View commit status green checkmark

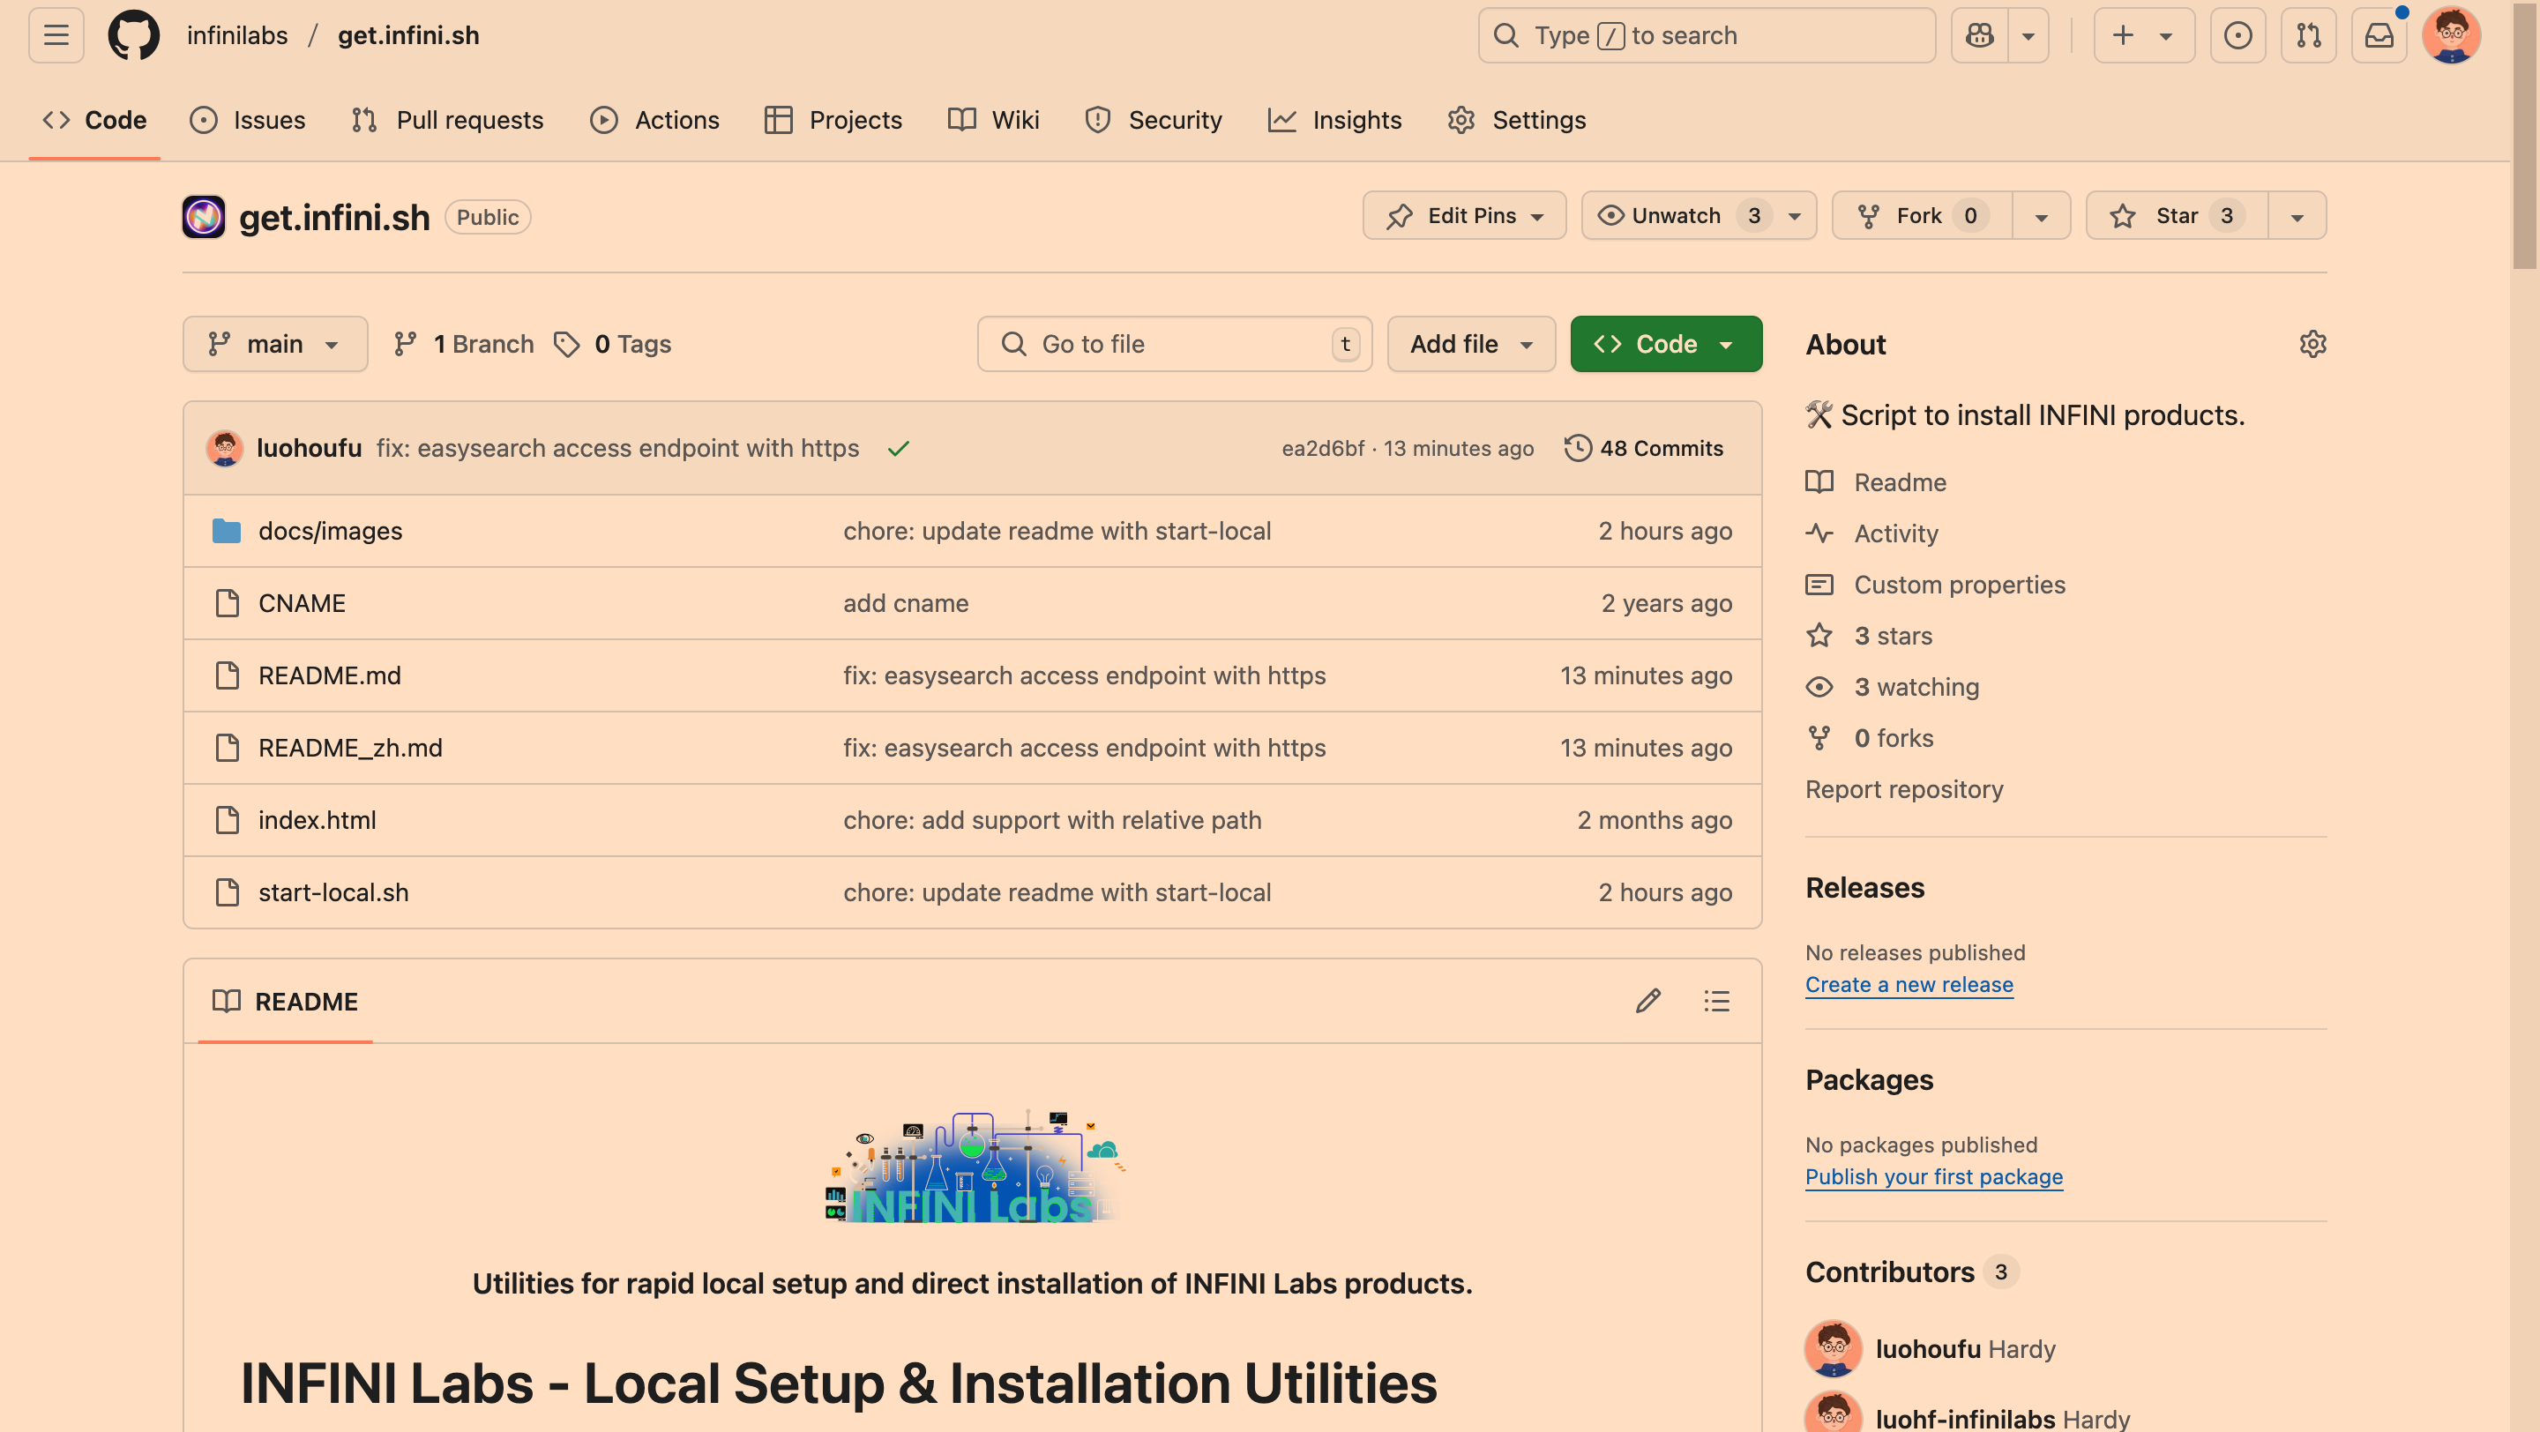899,450
